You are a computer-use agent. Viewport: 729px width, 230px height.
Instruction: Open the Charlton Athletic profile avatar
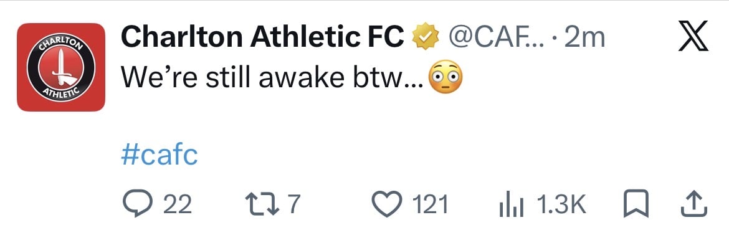pos(61,67)
